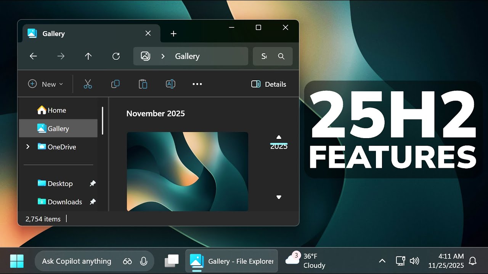Click the Copilot microphone icon
The height and width of the screenshot is (274, 488).
(144, 261)
